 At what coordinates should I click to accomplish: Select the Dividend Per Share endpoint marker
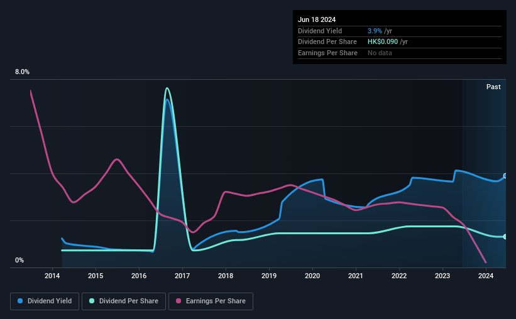tap(505, 237)
